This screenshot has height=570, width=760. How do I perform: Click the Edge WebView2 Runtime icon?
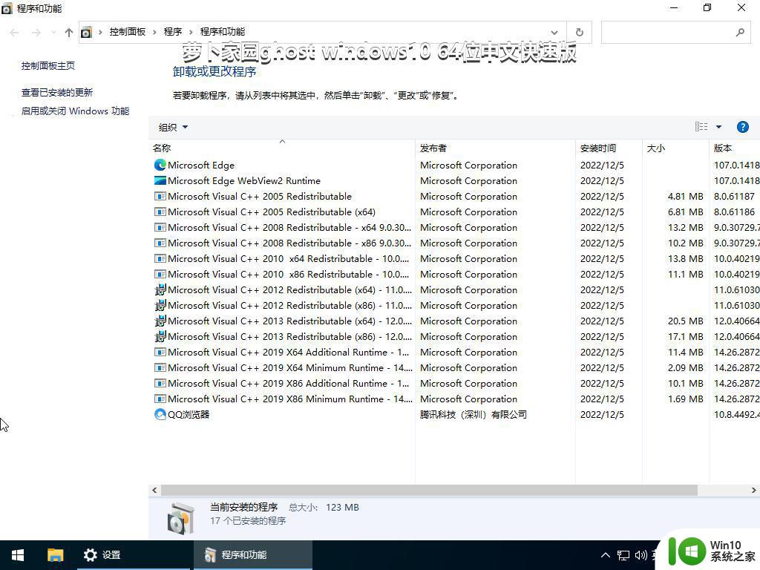click(x=160, y=181)
